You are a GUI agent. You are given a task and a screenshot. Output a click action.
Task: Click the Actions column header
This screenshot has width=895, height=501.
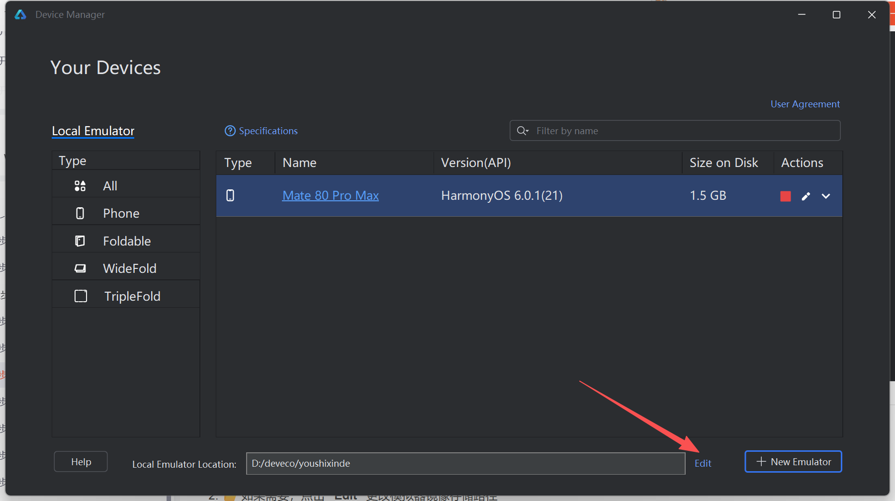tap(808, 163)
